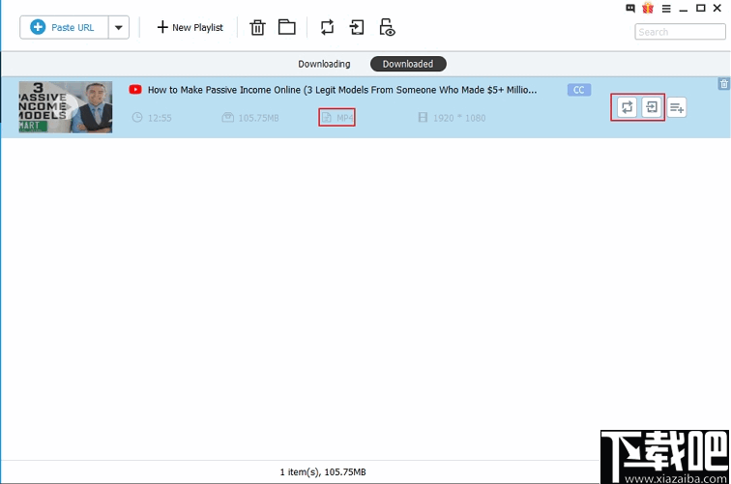
Task: Click the toolbar convert icon
Action: pos(327,27)
